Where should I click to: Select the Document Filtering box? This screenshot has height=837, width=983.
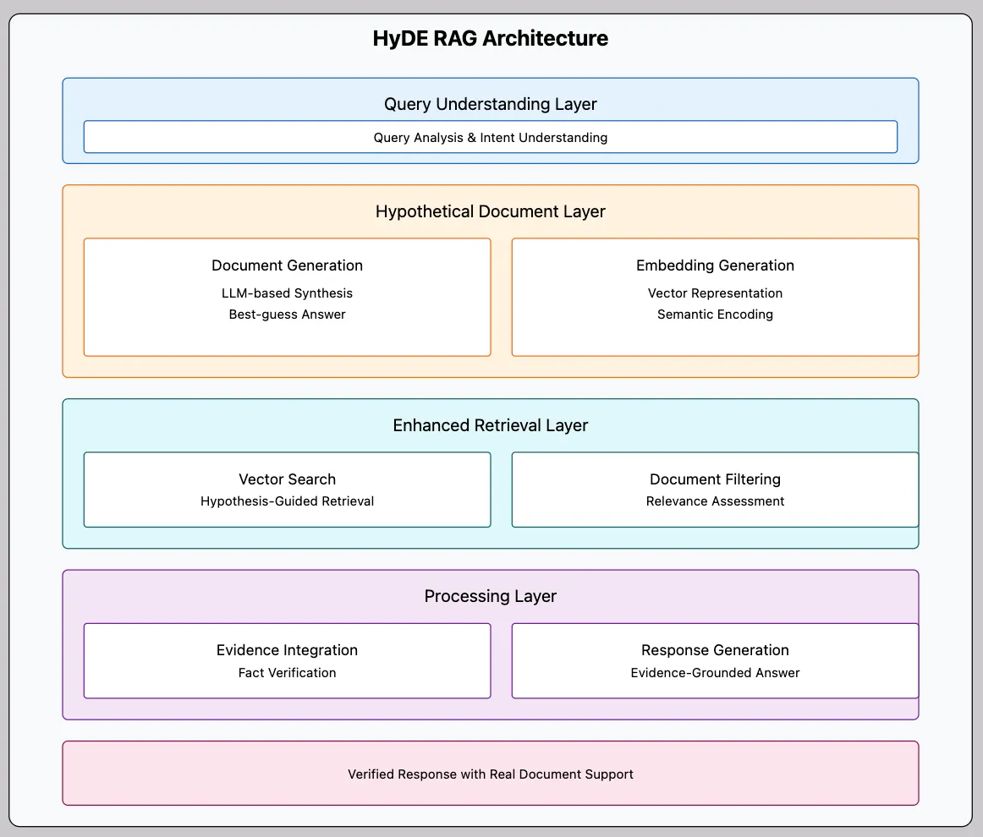point(715,479)
